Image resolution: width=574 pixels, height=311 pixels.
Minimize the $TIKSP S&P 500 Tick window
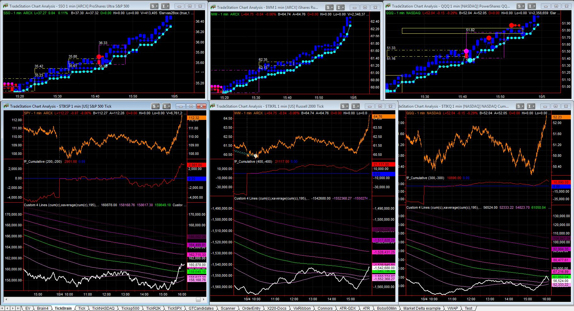coord(180,106)
